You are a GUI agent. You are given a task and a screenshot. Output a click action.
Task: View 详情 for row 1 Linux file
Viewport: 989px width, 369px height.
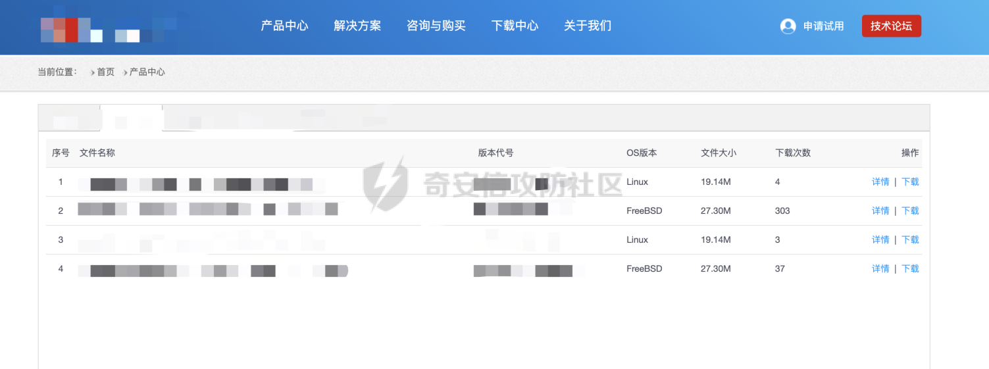pos(880,182)
